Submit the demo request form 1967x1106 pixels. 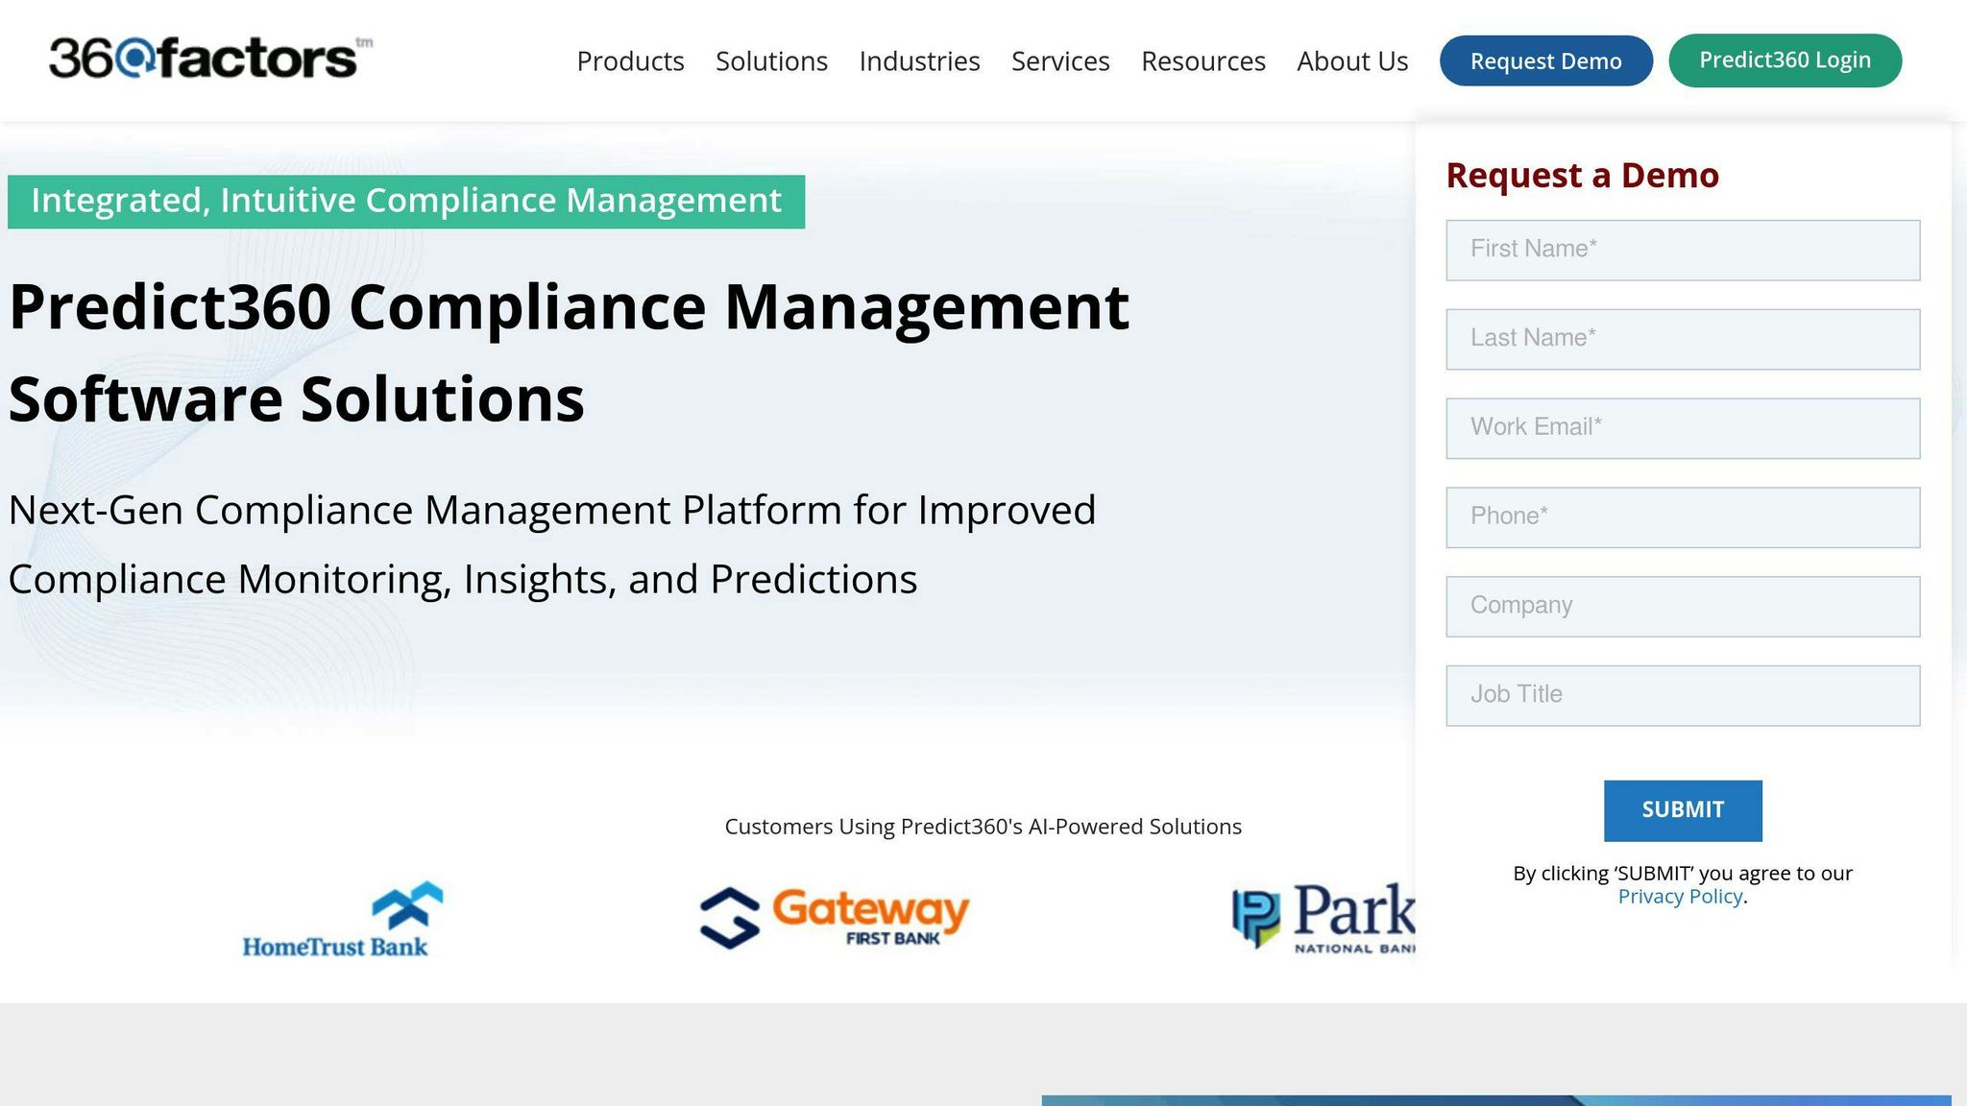[1683, 810]
